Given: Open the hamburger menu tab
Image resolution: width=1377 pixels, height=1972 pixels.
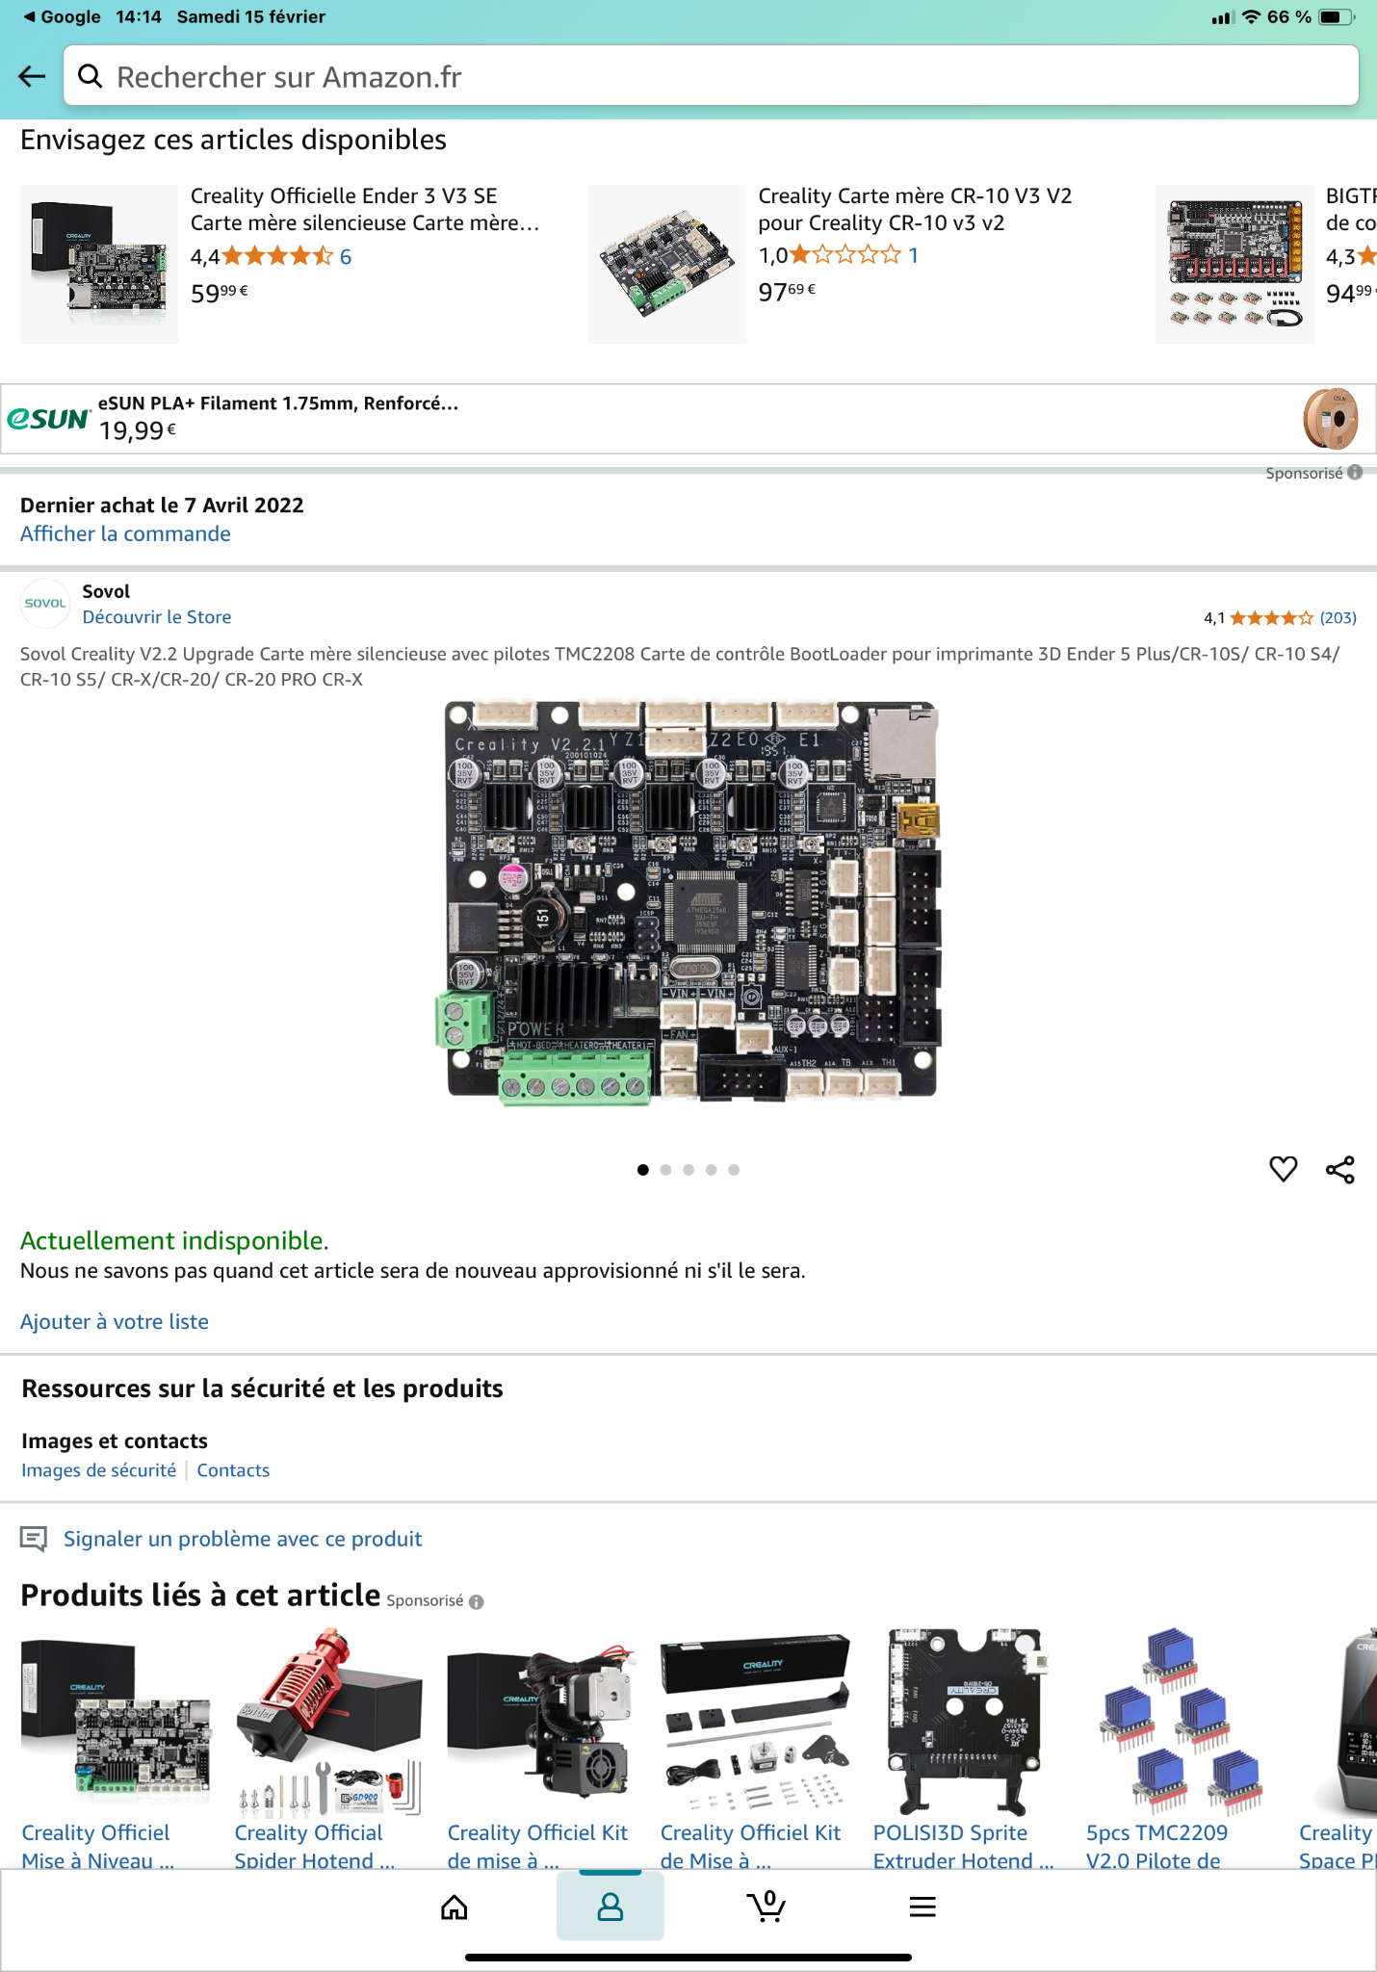Looking at the screenshot, I should [922, 1907].
